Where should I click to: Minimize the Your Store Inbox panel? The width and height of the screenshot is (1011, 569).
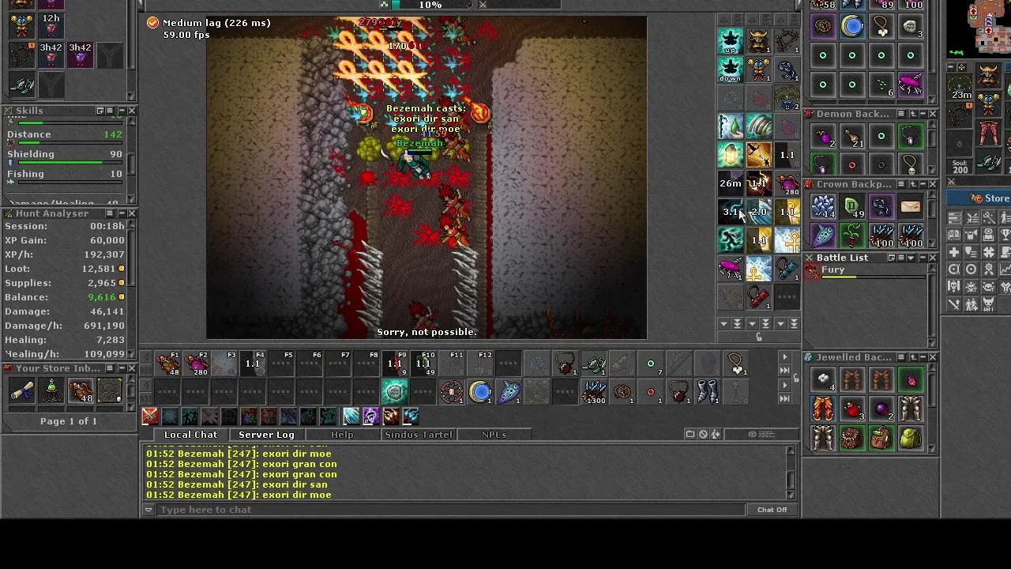(x=121, y=368)
